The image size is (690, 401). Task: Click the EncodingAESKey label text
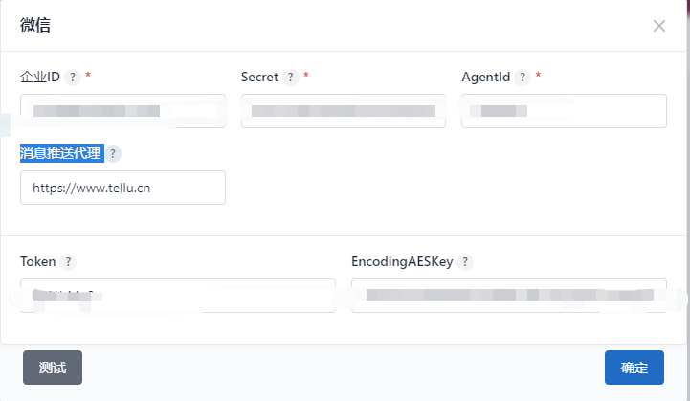402,262
